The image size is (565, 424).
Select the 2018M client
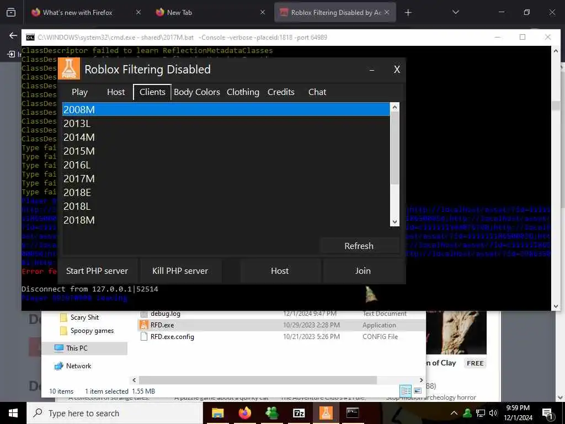point(226,220)
